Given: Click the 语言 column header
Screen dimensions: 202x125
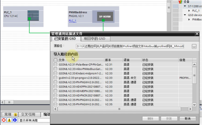Looking at the screenshot, I should click(132, 60).
